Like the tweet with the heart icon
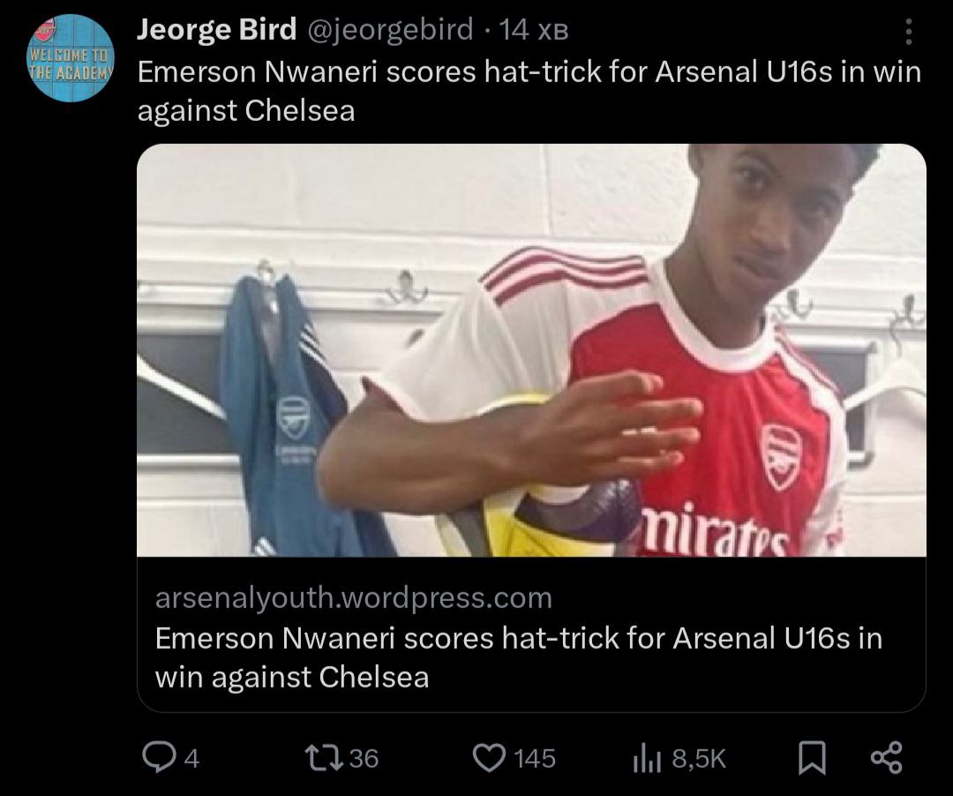Screen dimensions: 953x796 click(488, 757)
